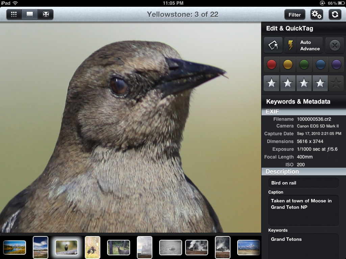Collapse the EXIF section header
Image resolution: width=346 pixels, height=259 pixels.
click(x=303, y=112)
